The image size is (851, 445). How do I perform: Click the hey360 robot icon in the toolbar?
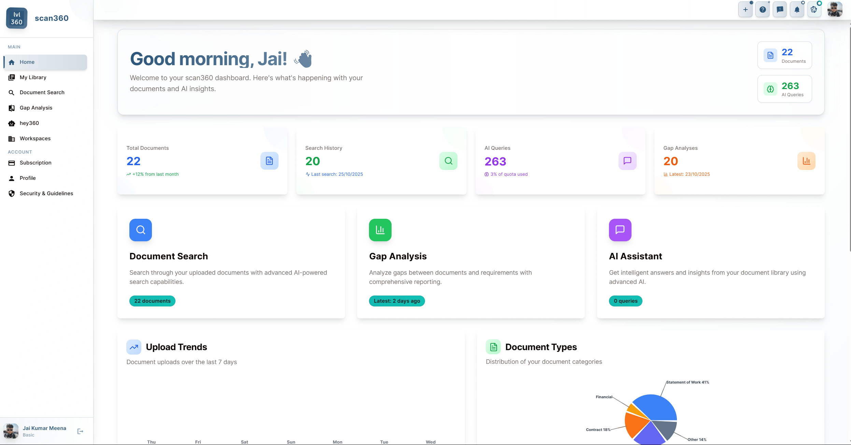(814, 9)
